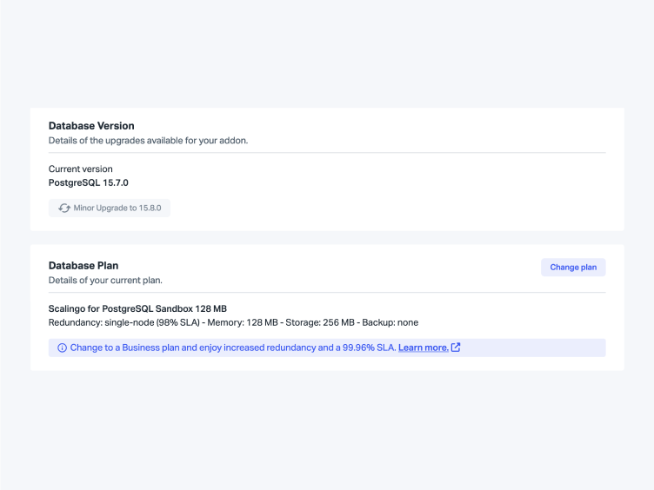Click the circular arrows upgrade icon
Viewport: 654px width, 490px height.
(x=64, y=209)
